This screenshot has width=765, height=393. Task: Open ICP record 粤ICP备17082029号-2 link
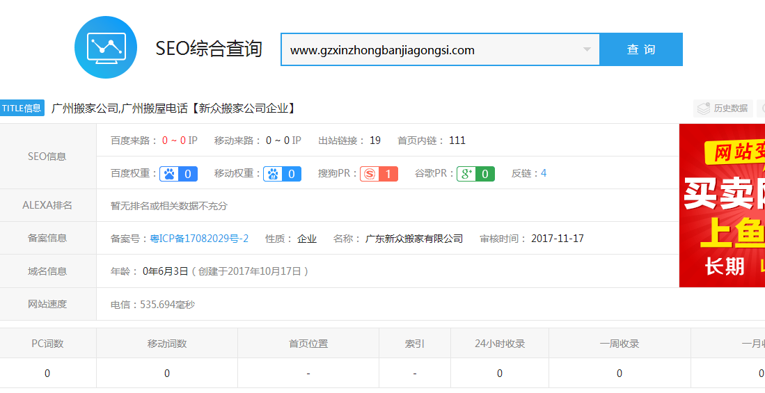(199, 239)
